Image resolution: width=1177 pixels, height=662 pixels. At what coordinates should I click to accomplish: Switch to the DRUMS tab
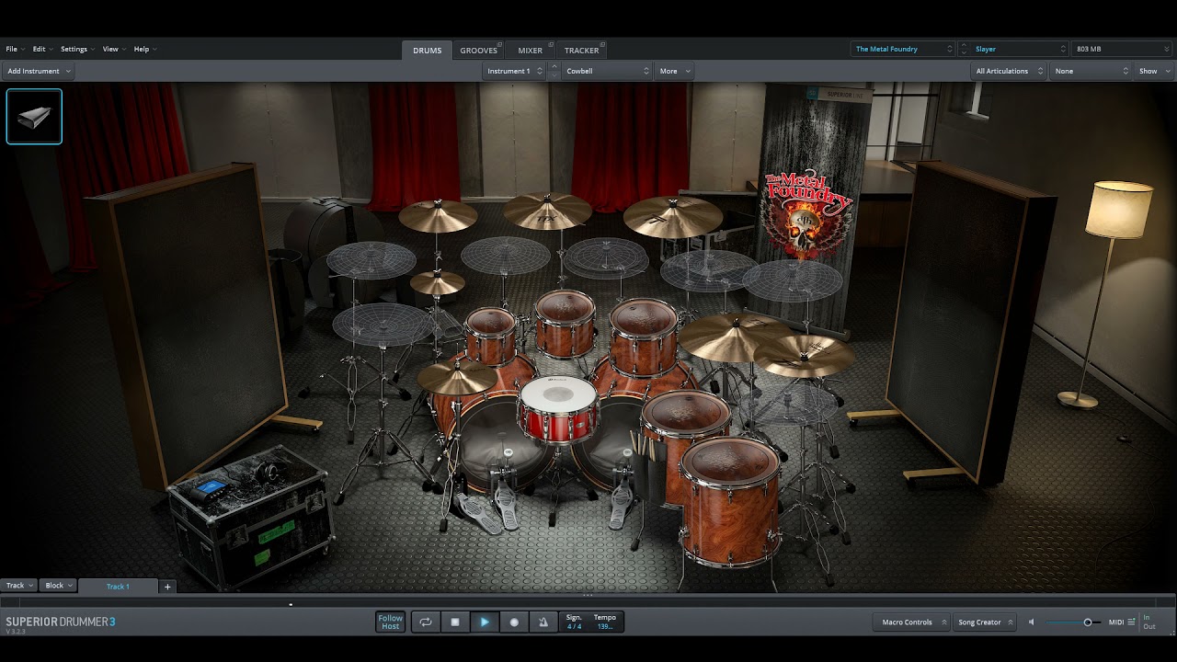[x=427, y=51]
